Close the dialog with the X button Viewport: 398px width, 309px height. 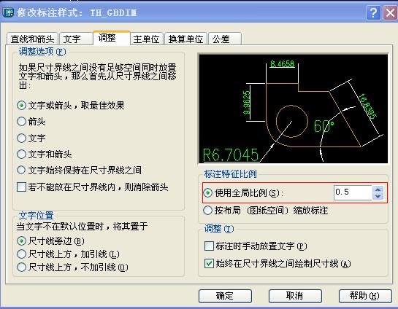pos(390,12)
